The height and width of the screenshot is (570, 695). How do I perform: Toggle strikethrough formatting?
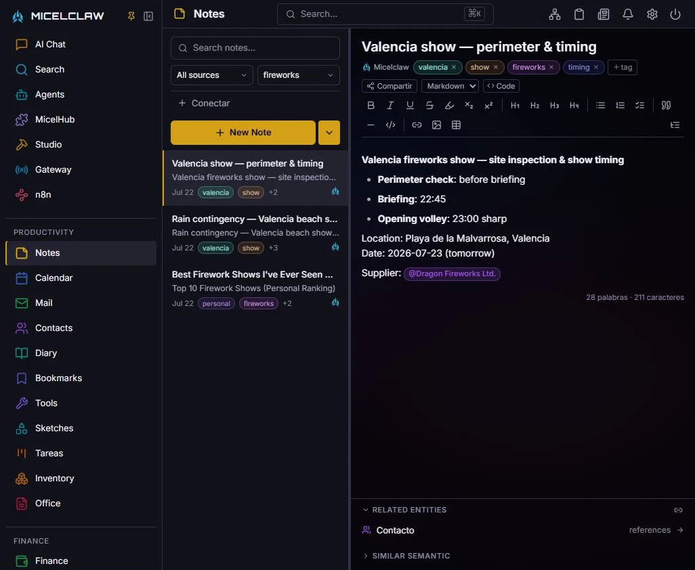pos(429,106)
